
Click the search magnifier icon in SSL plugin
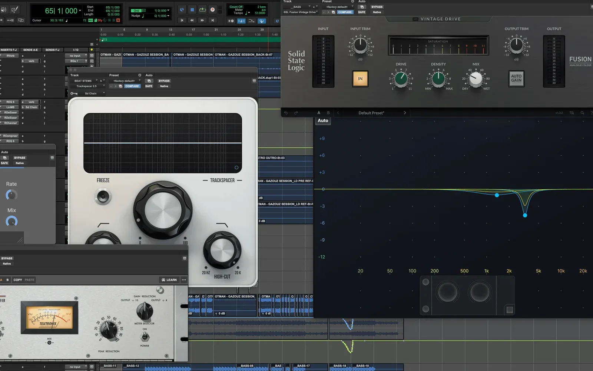(x=582, y=113)
